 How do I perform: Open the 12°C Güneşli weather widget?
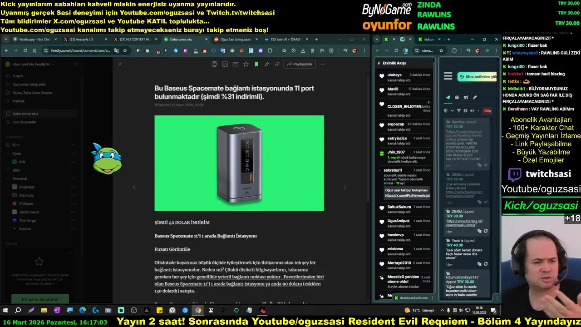pyautogui.click(x=419, y=310)
